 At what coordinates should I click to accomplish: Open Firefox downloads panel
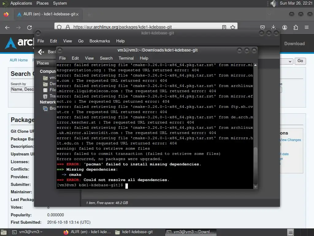point(273,27)
